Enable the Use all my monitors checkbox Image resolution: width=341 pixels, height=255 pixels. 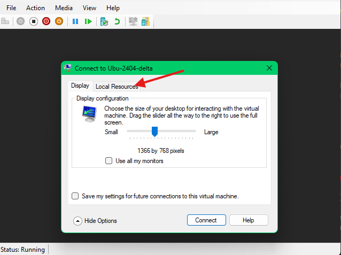pos(109,161)
